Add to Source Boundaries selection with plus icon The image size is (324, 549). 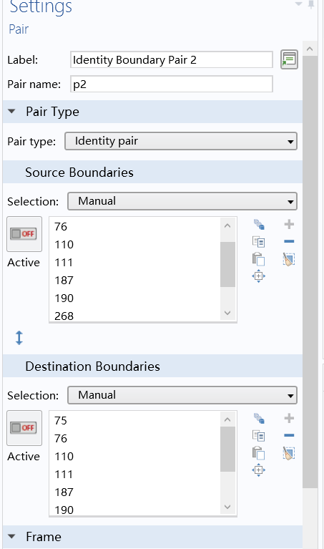[289, 224]
